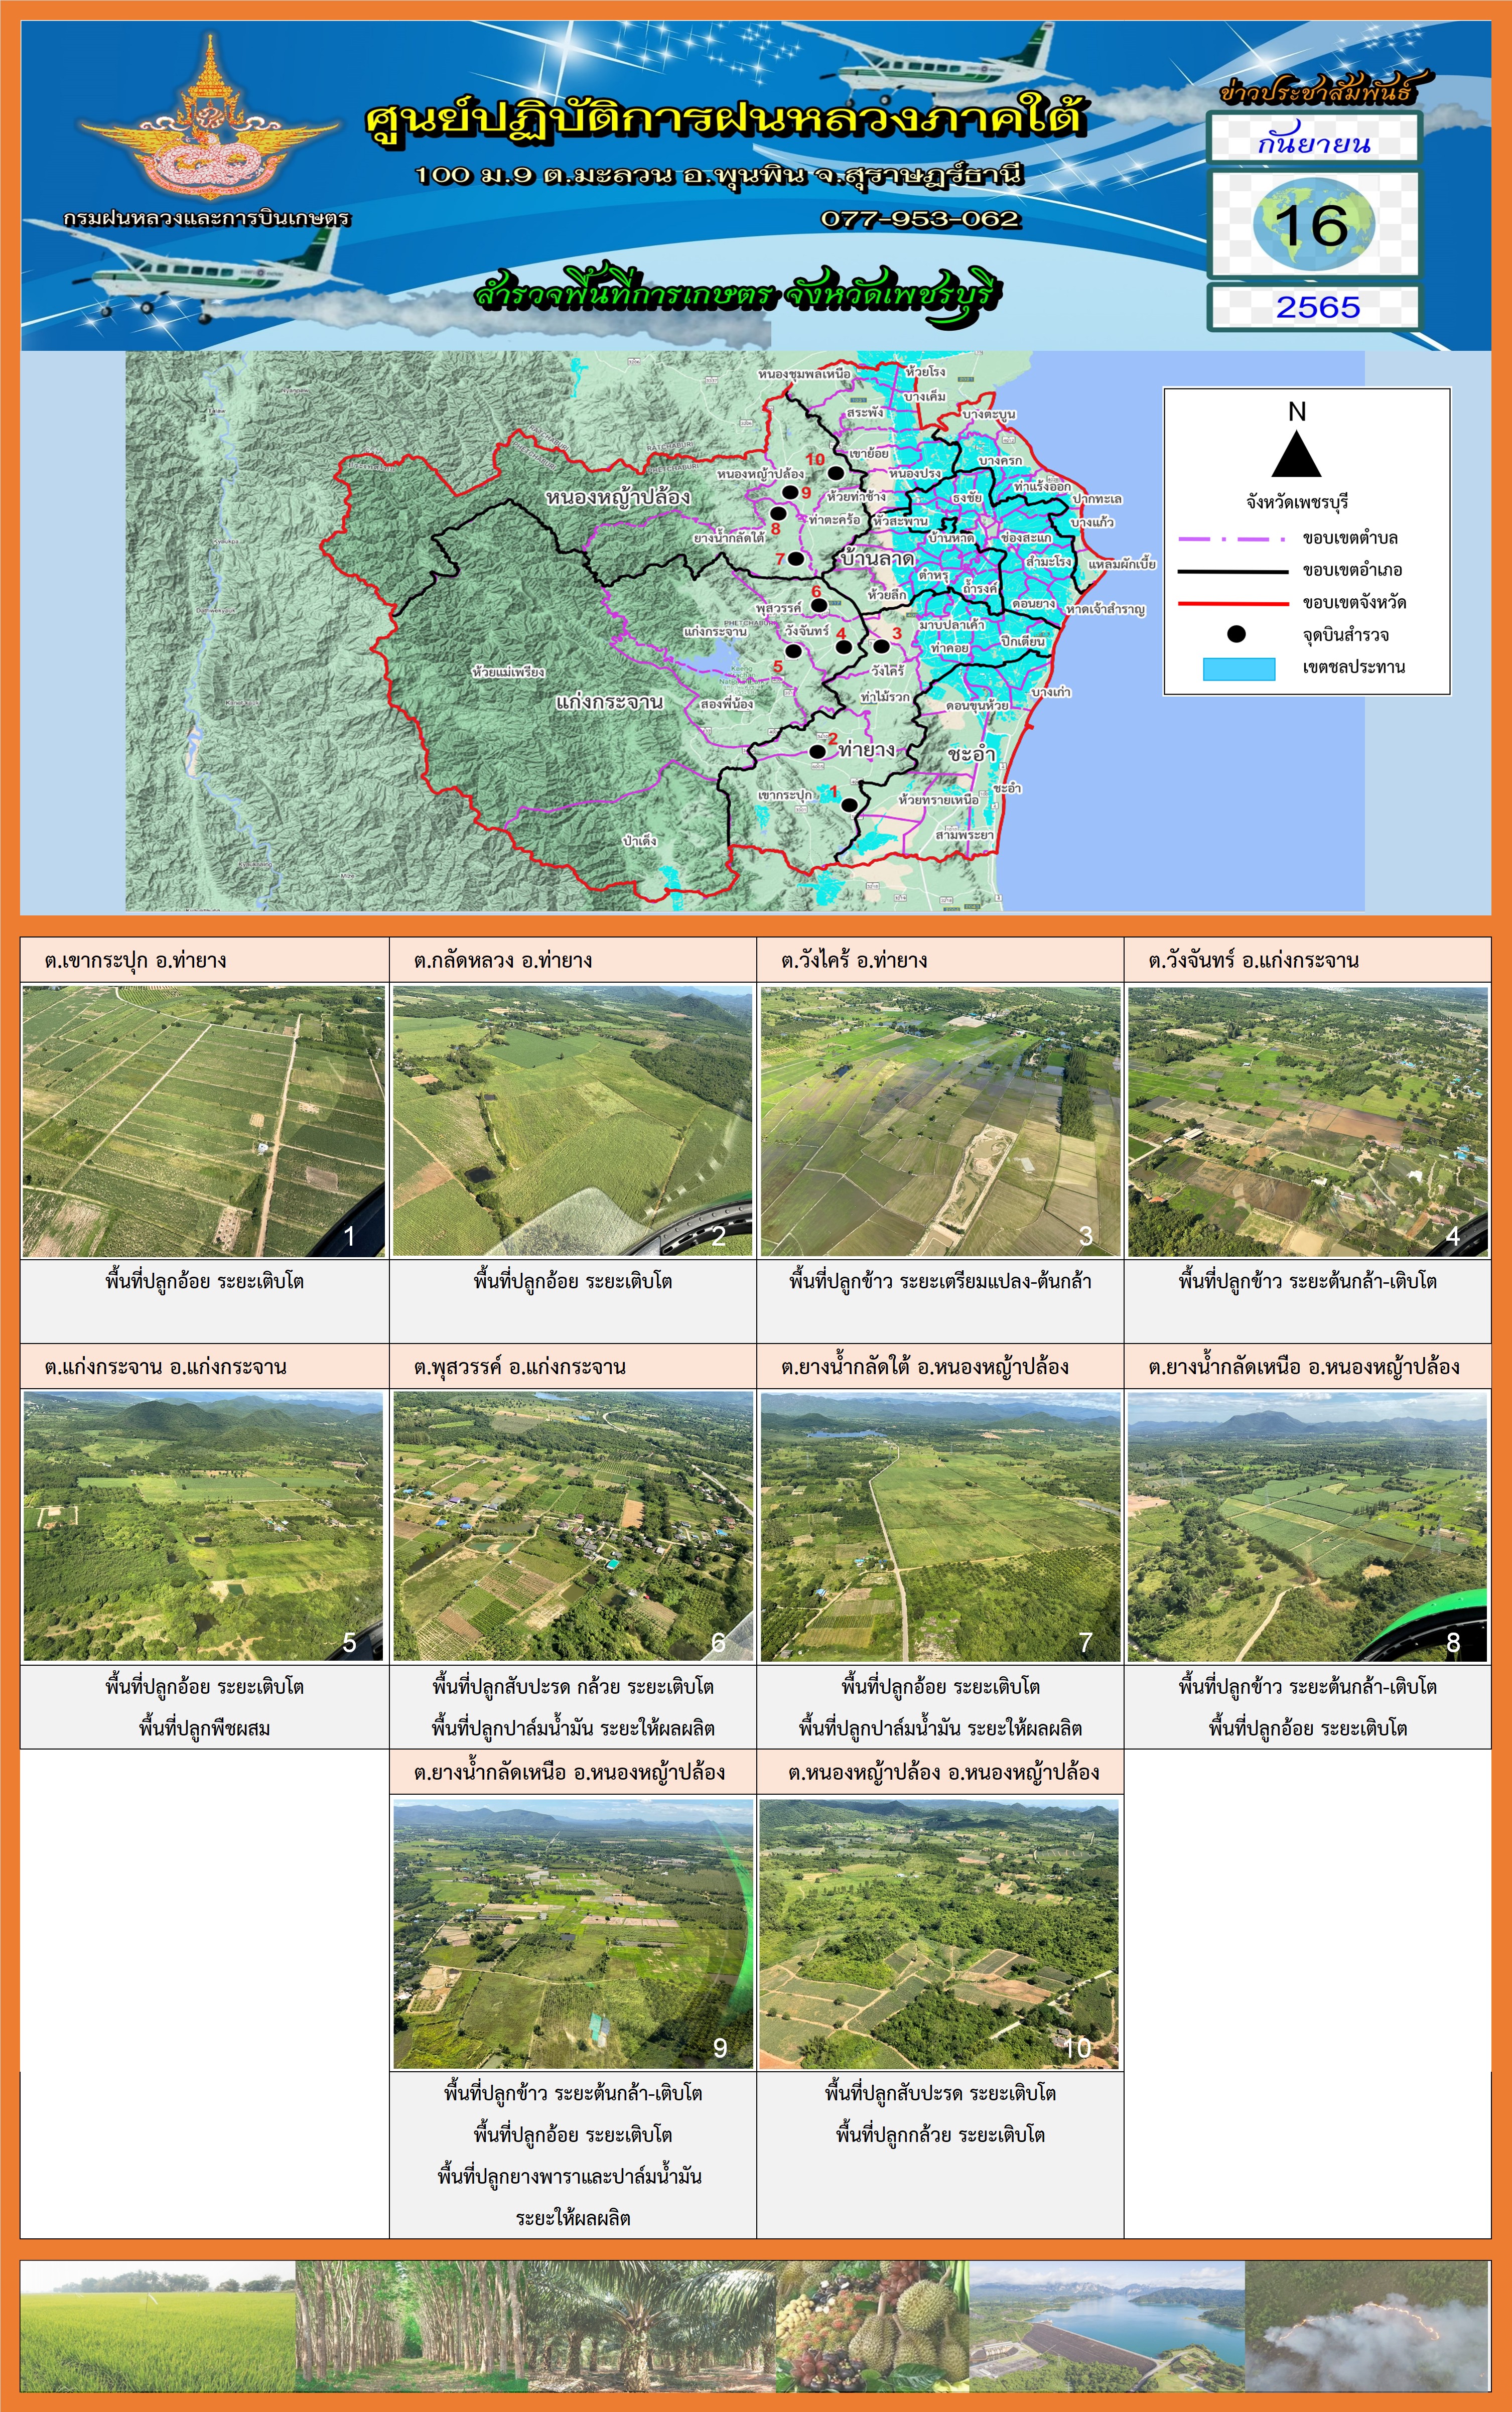
Task: Click survey point 7 dot on the map
Action: (x=795, y=559)
